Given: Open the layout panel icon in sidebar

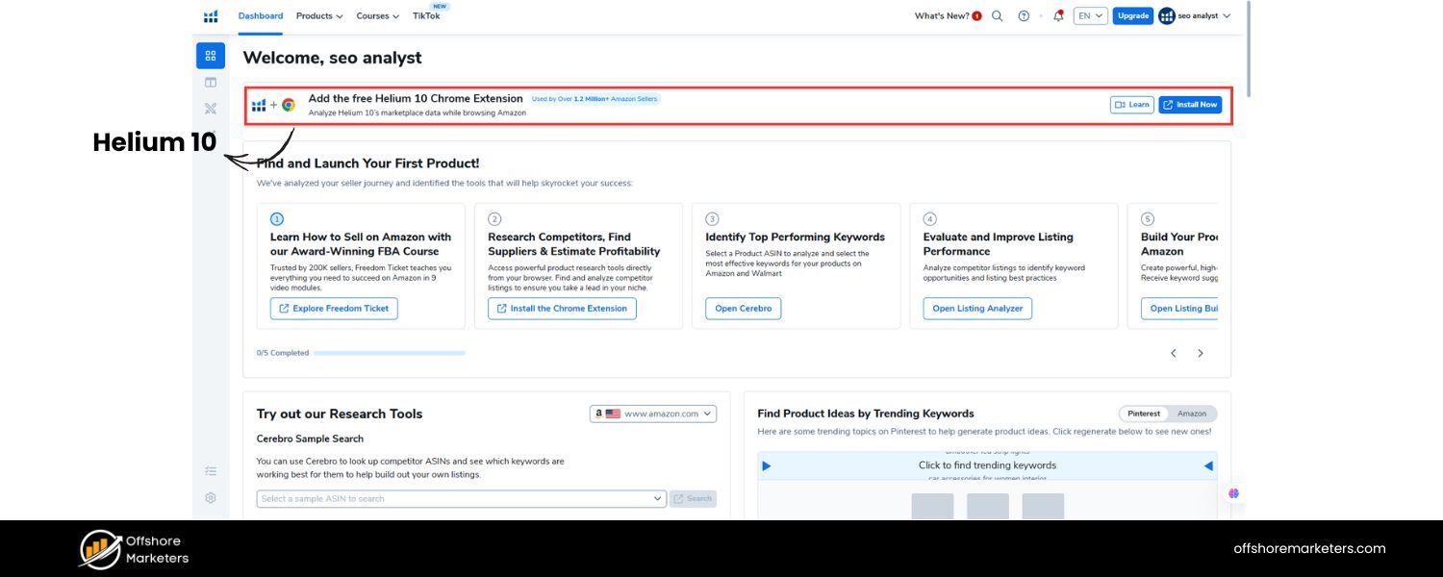Looking at the screenshot, I should click(x=211, y=83).
